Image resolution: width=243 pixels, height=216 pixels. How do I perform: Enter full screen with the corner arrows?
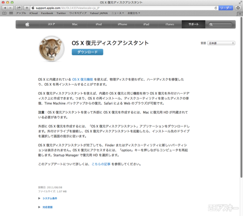[240, 2]
